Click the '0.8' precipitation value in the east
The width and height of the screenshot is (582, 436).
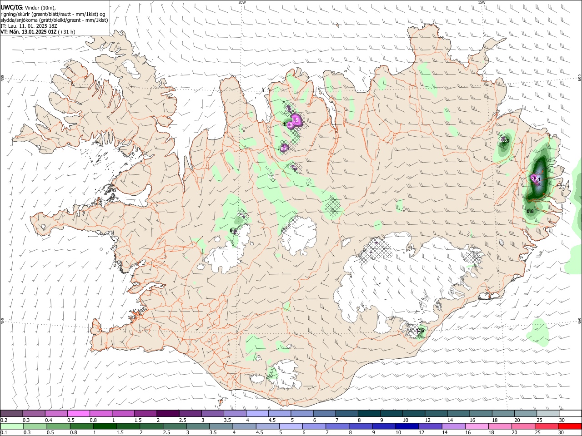coord(530,211)
